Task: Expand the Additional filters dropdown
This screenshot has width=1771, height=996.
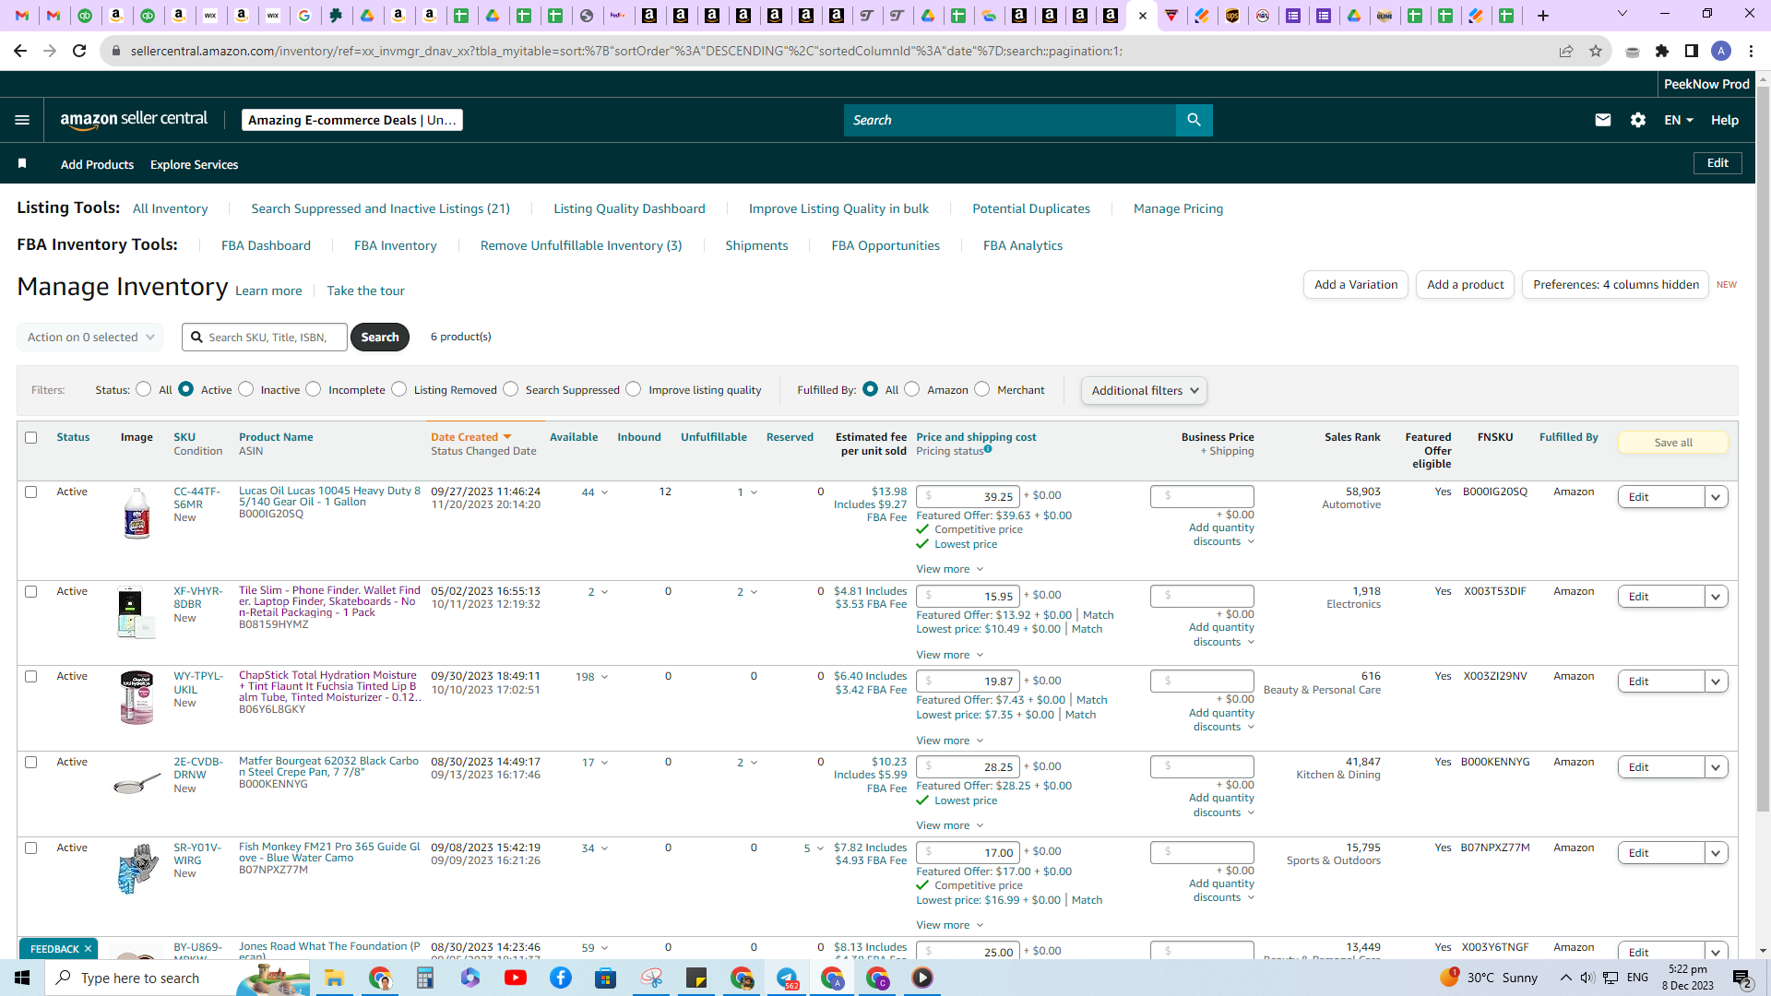Action: pyautogui.click(x=1144, y=390)
